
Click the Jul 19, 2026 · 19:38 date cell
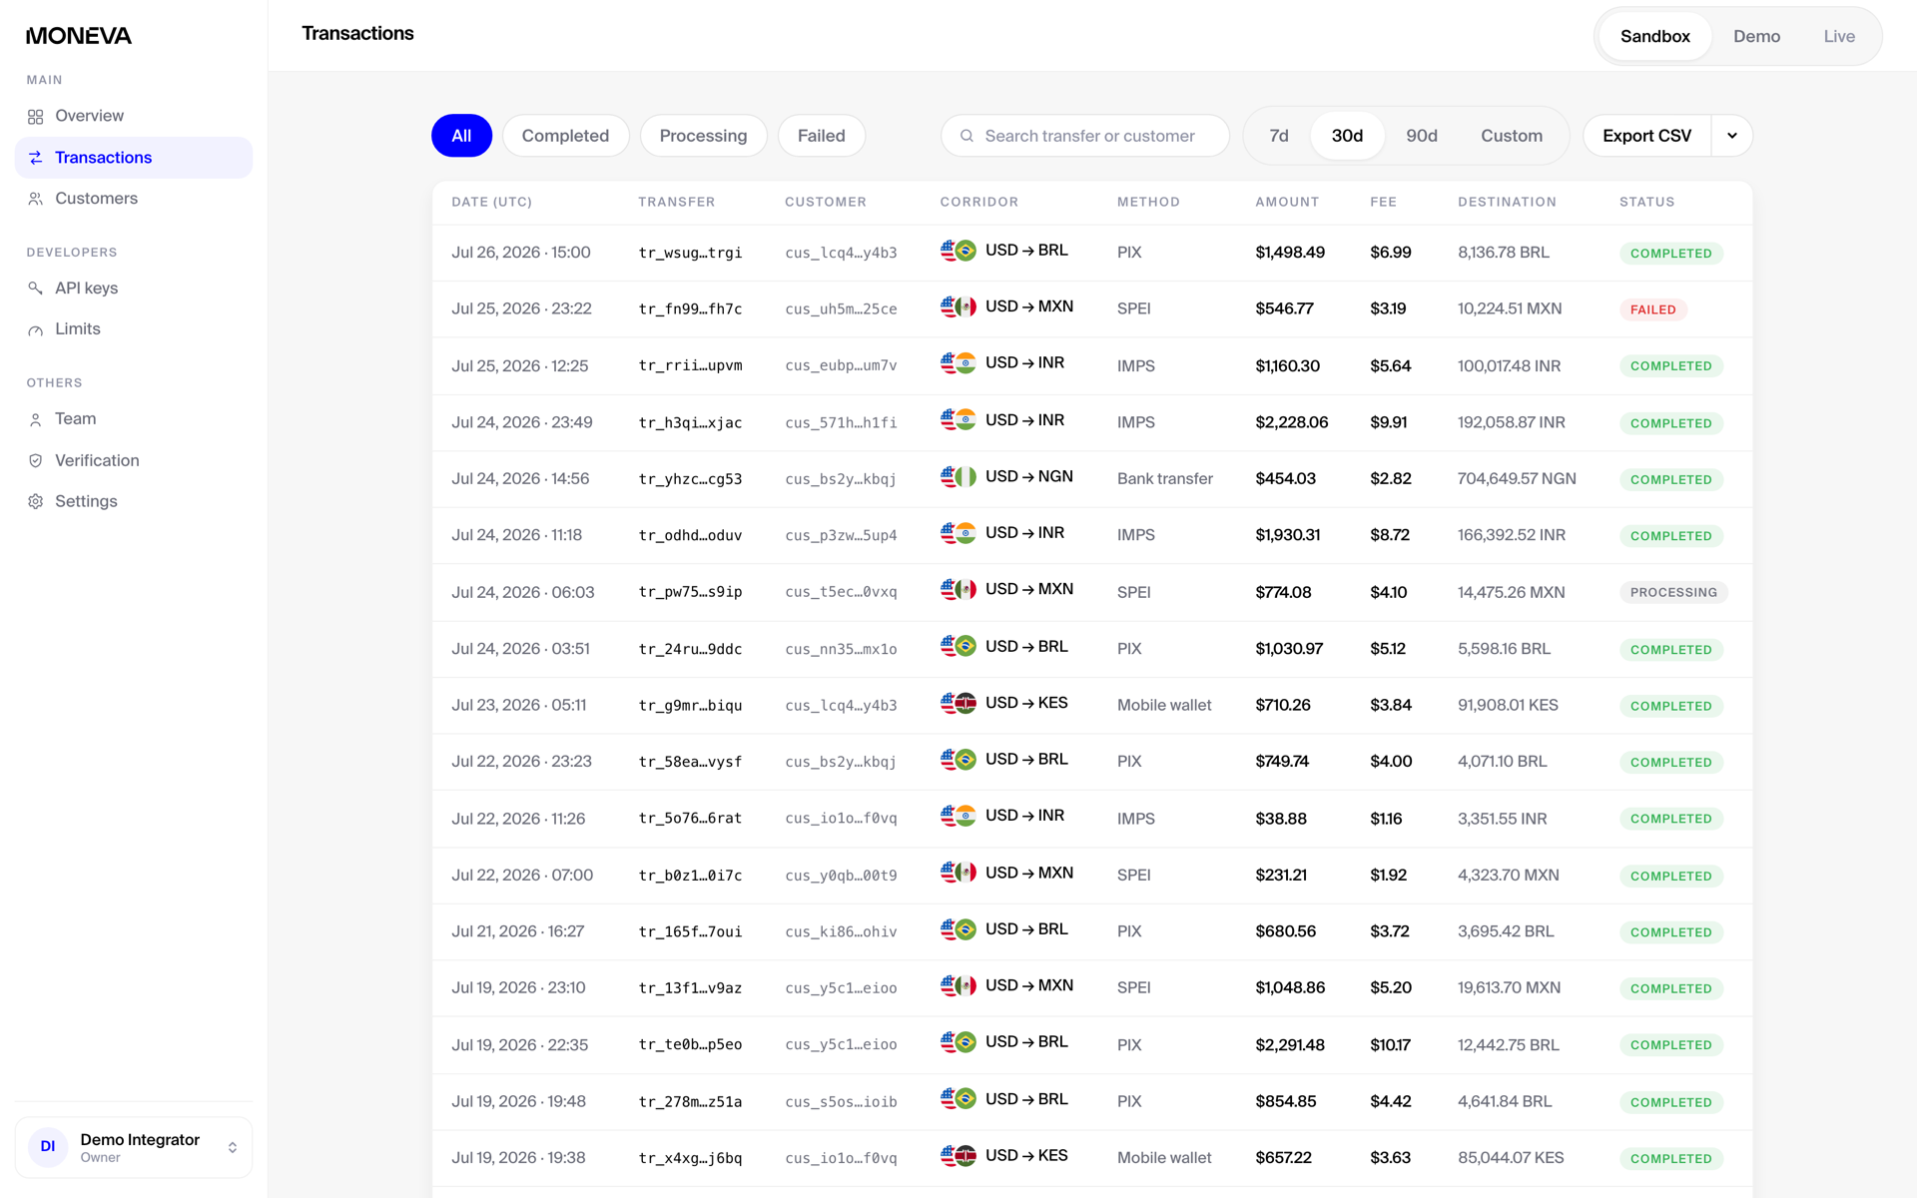(518, 1158)
